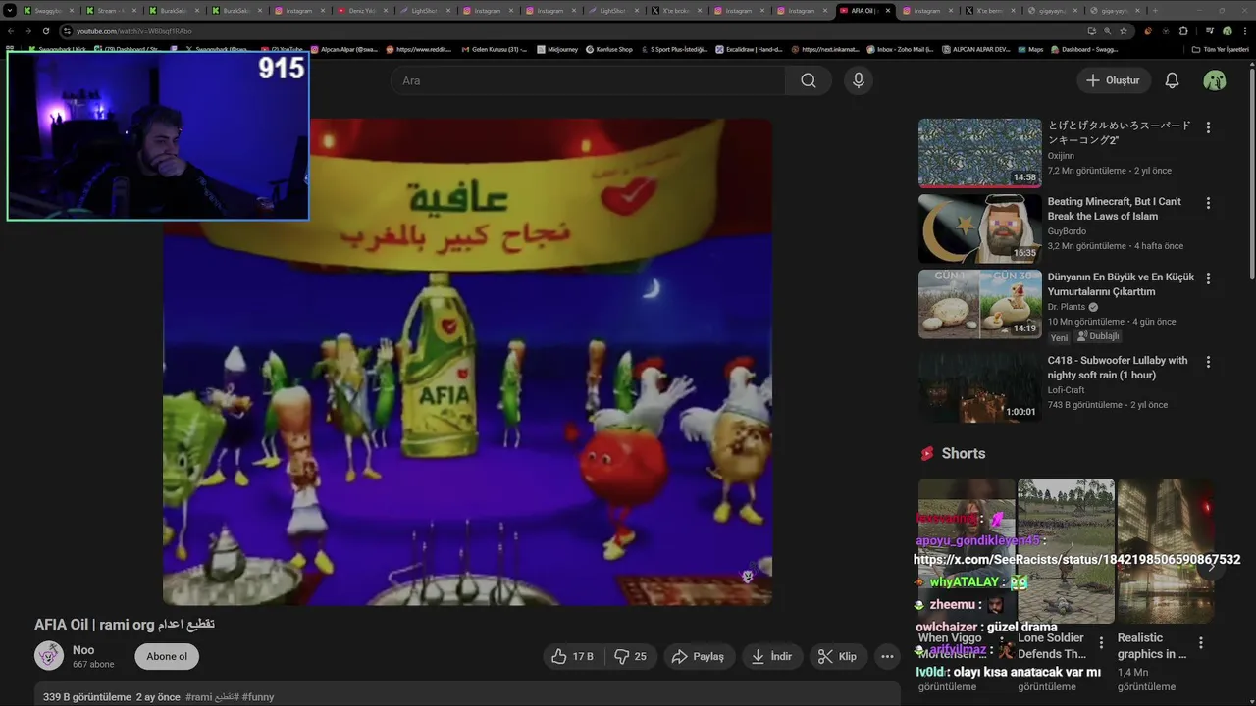Image resolution: width=1256 pixels, height=706 pixels.
Task: Open options for Dr. Plants video
Action: [x=1208, y=278]
